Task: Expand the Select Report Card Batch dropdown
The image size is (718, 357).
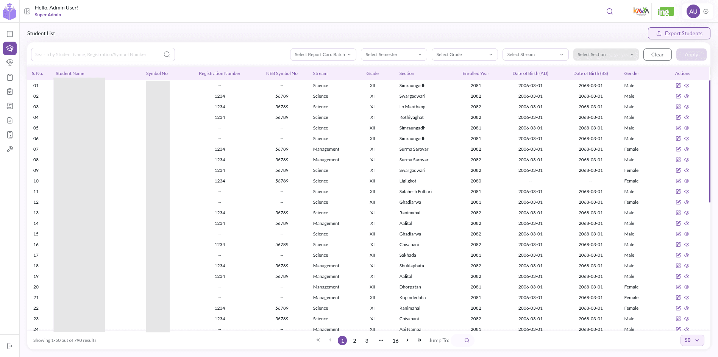Action: [x=323, y=55]
